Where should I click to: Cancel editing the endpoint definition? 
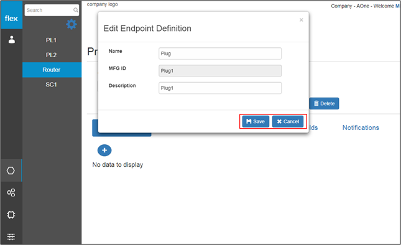pyautogui.click(x=288, y=121)
